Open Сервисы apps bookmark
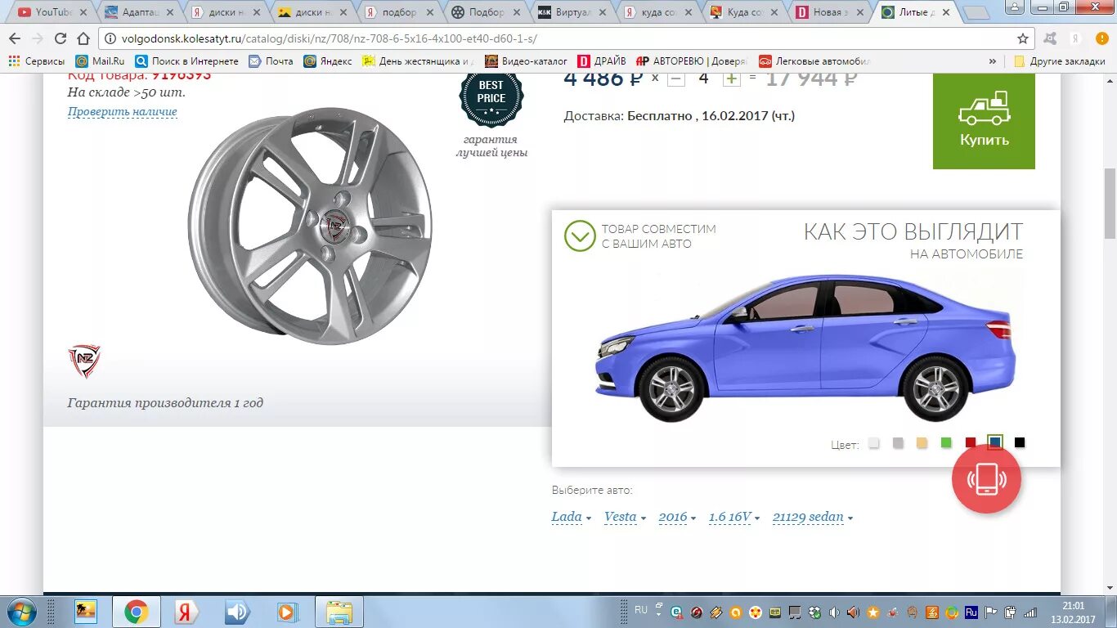Screen dimensions: 1117x628 [x=38, y=61]
